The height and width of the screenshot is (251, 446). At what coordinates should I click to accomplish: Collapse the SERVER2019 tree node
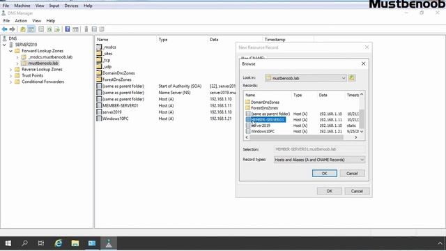pos(5,45)
